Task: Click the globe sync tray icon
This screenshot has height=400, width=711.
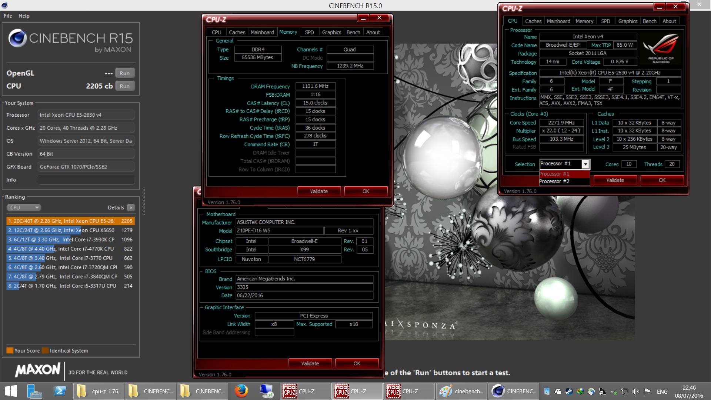Action: coord(591,391)
